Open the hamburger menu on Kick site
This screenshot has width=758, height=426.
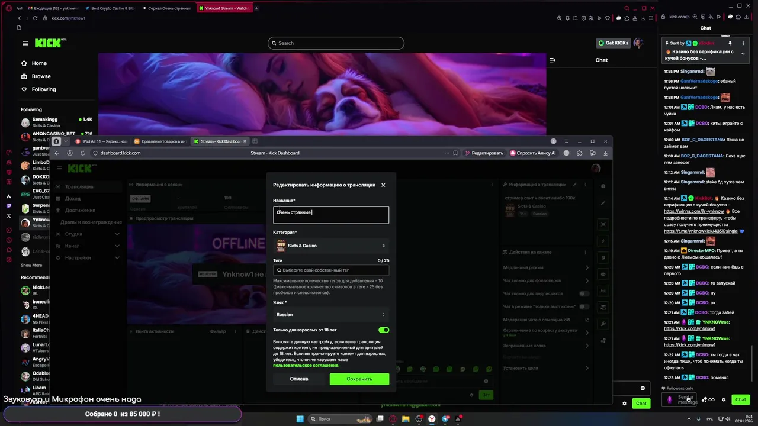pos(25,43)
